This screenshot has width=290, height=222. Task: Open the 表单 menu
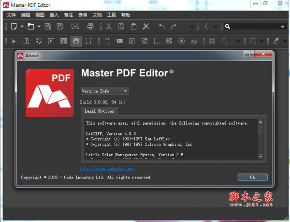tap(83, 15)
